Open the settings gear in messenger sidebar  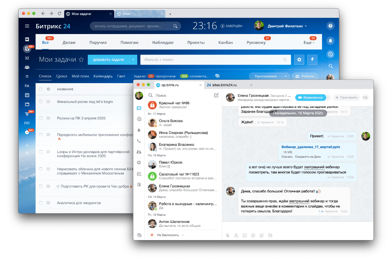coord(139,163)
